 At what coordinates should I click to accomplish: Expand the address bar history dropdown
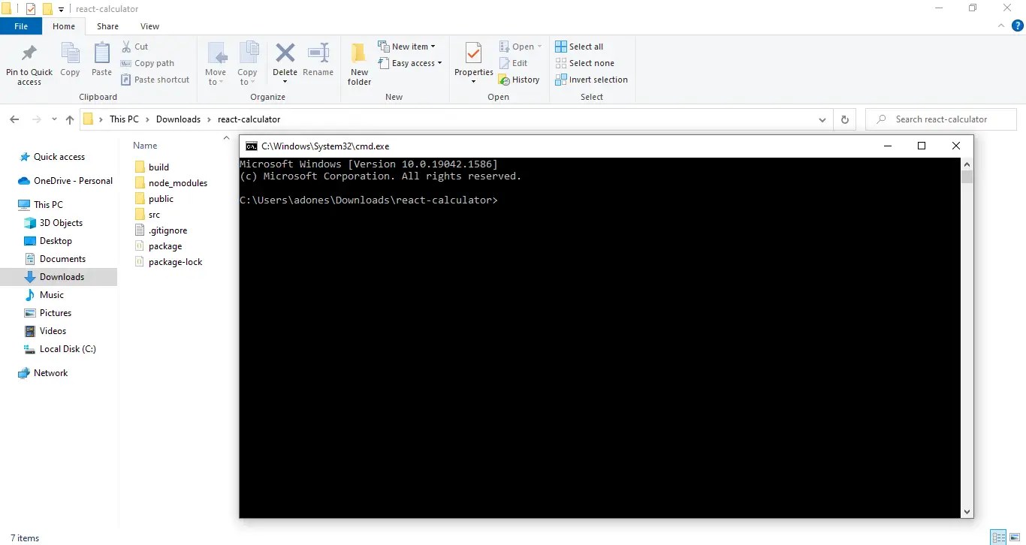(x=822, y=119)
